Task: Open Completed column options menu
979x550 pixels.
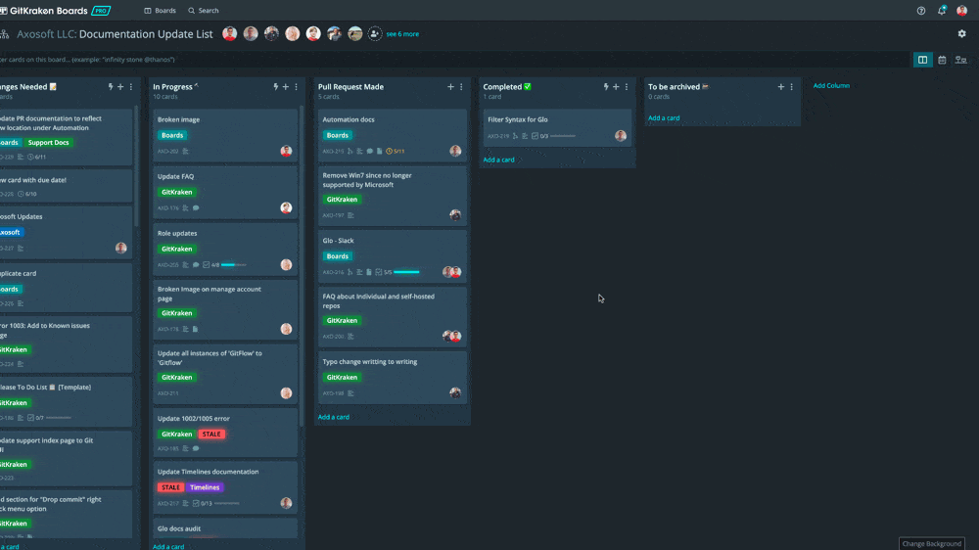Action: click(627, 87)
